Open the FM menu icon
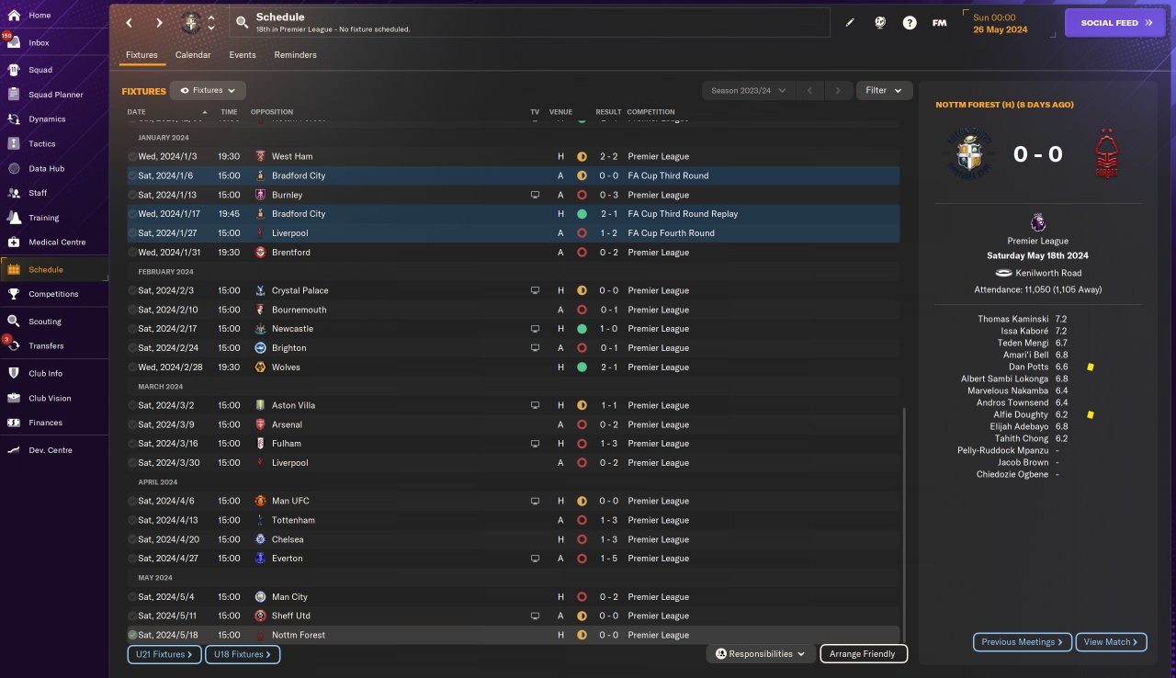 coord(939,23)
